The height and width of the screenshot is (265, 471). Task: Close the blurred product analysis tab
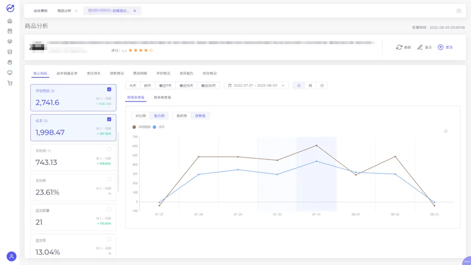(x=135, y=11)
